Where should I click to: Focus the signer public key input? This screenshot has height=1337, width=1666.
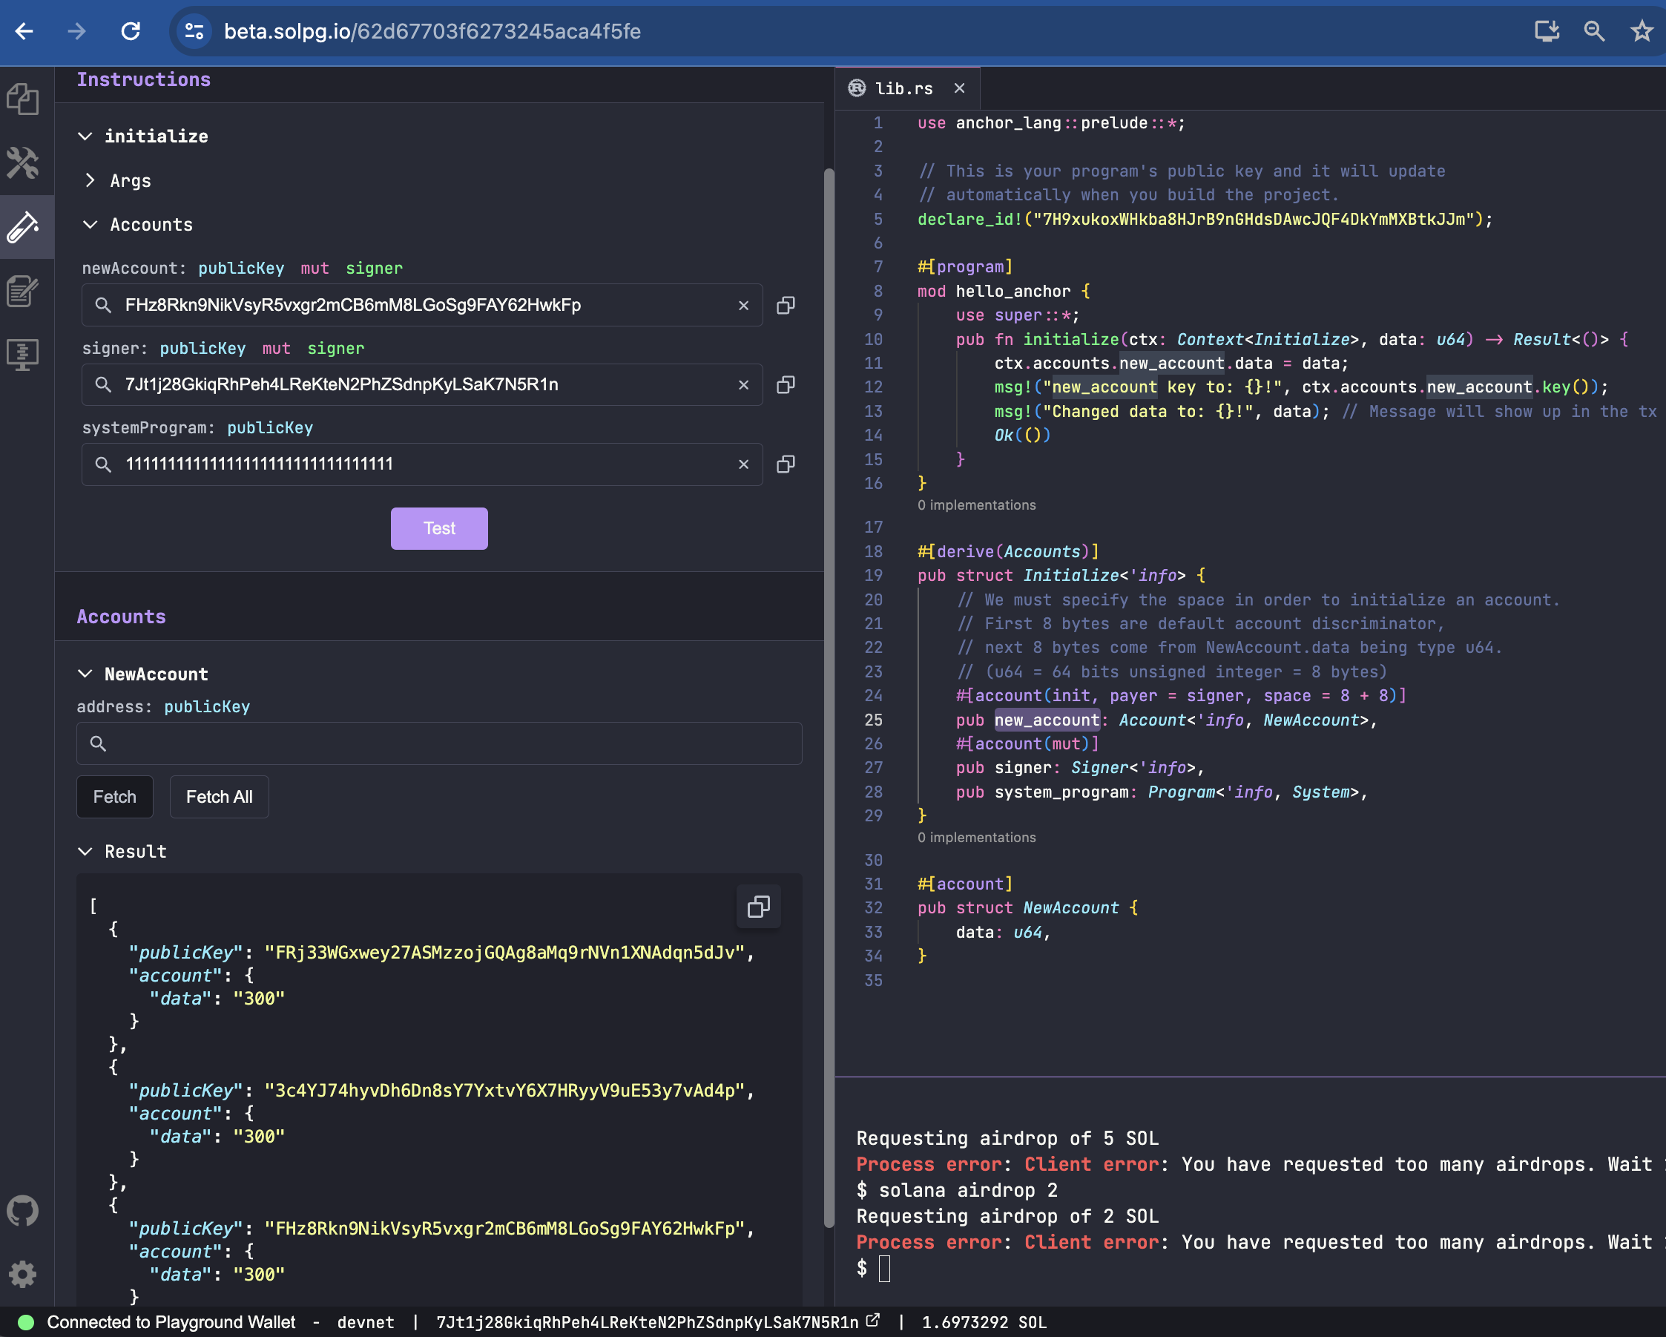[422, 385]
